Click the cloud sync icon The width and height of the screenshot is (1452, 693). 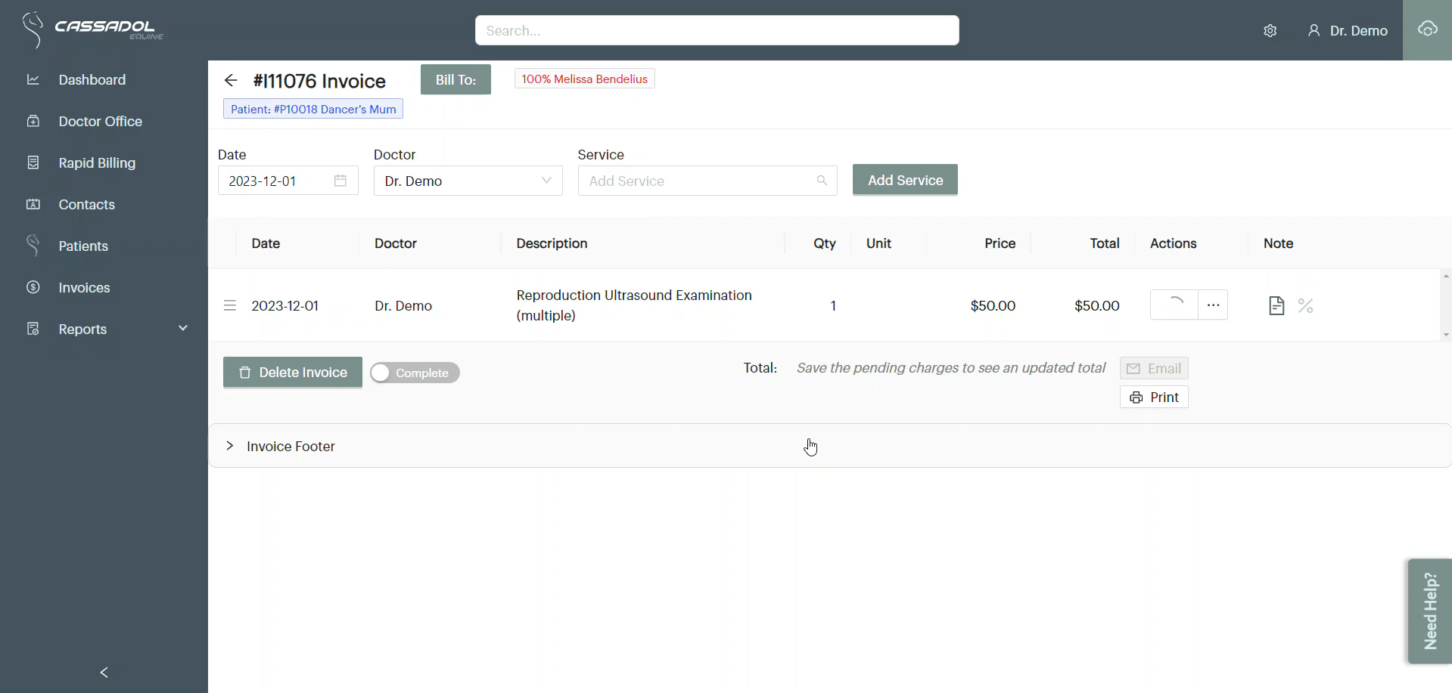click(x=1427, y=29)
